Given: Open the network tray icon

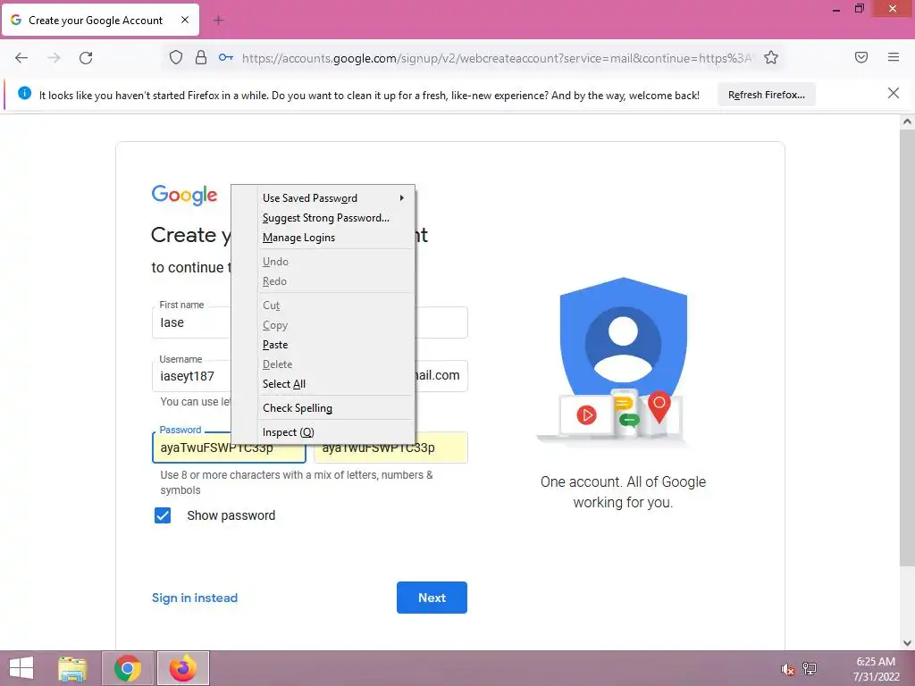Looking at the screenshot, I should [810, 668].
